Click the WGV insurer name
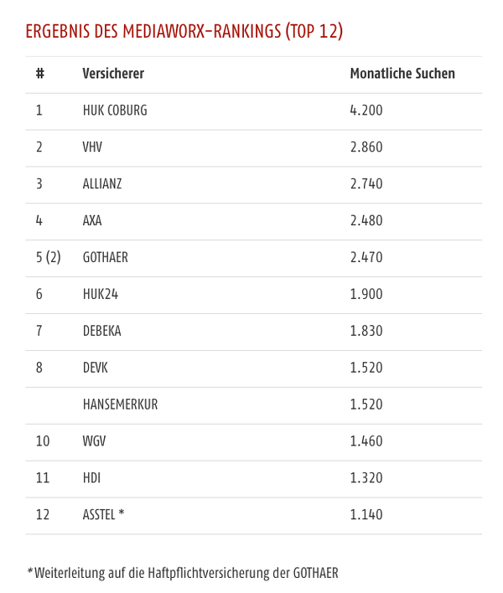 coord(94,441)
